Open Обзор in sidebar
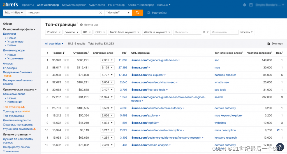 pyautogui.click(x=7, y=23)
